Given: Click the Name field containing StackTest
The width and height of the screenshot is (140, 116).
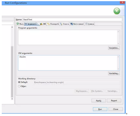Looking at the screenshot, I should point(72,19).
